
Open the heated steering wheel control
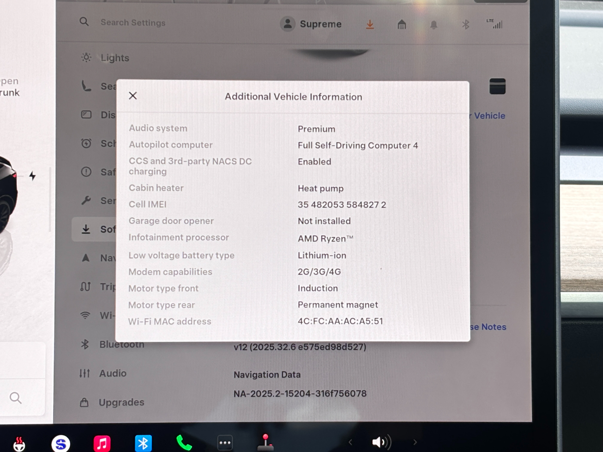[x=19, y=444]
